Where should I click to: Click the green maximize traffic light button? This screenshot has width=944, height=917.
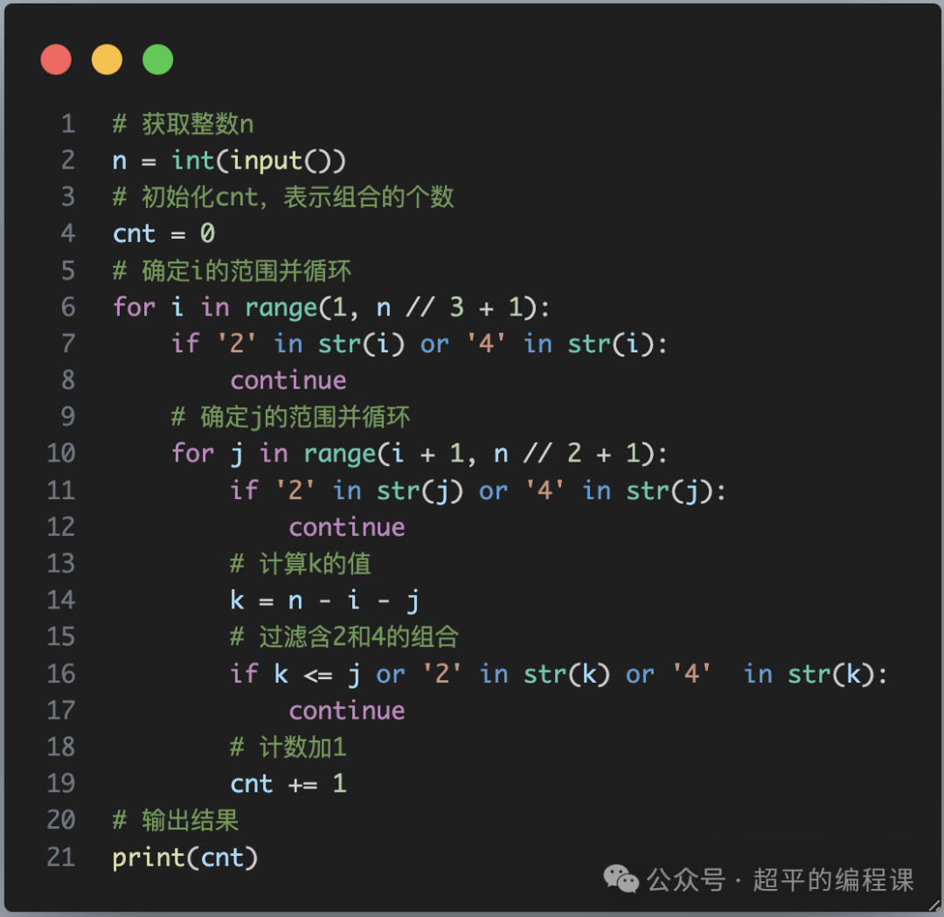tap(157, 59)
